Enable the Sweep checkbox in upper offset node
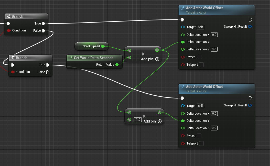Viewport: 270px width, 166px height. (199, 57)
